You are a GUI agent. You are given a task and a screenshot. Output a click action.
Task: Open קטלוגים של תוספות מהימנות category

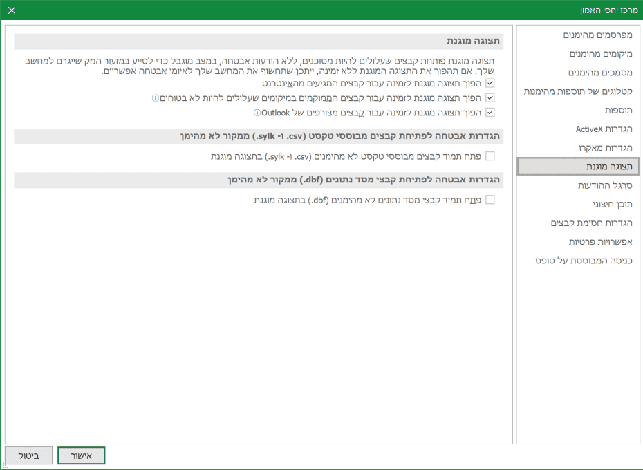click(x=578, y=91)
